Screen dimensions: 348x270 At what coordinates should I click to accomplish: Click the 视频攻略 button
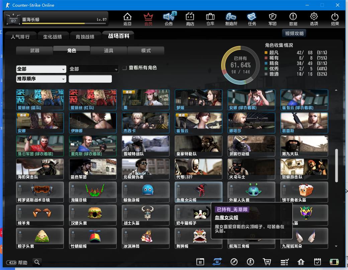pyautogui.click(x=294, y=33)
